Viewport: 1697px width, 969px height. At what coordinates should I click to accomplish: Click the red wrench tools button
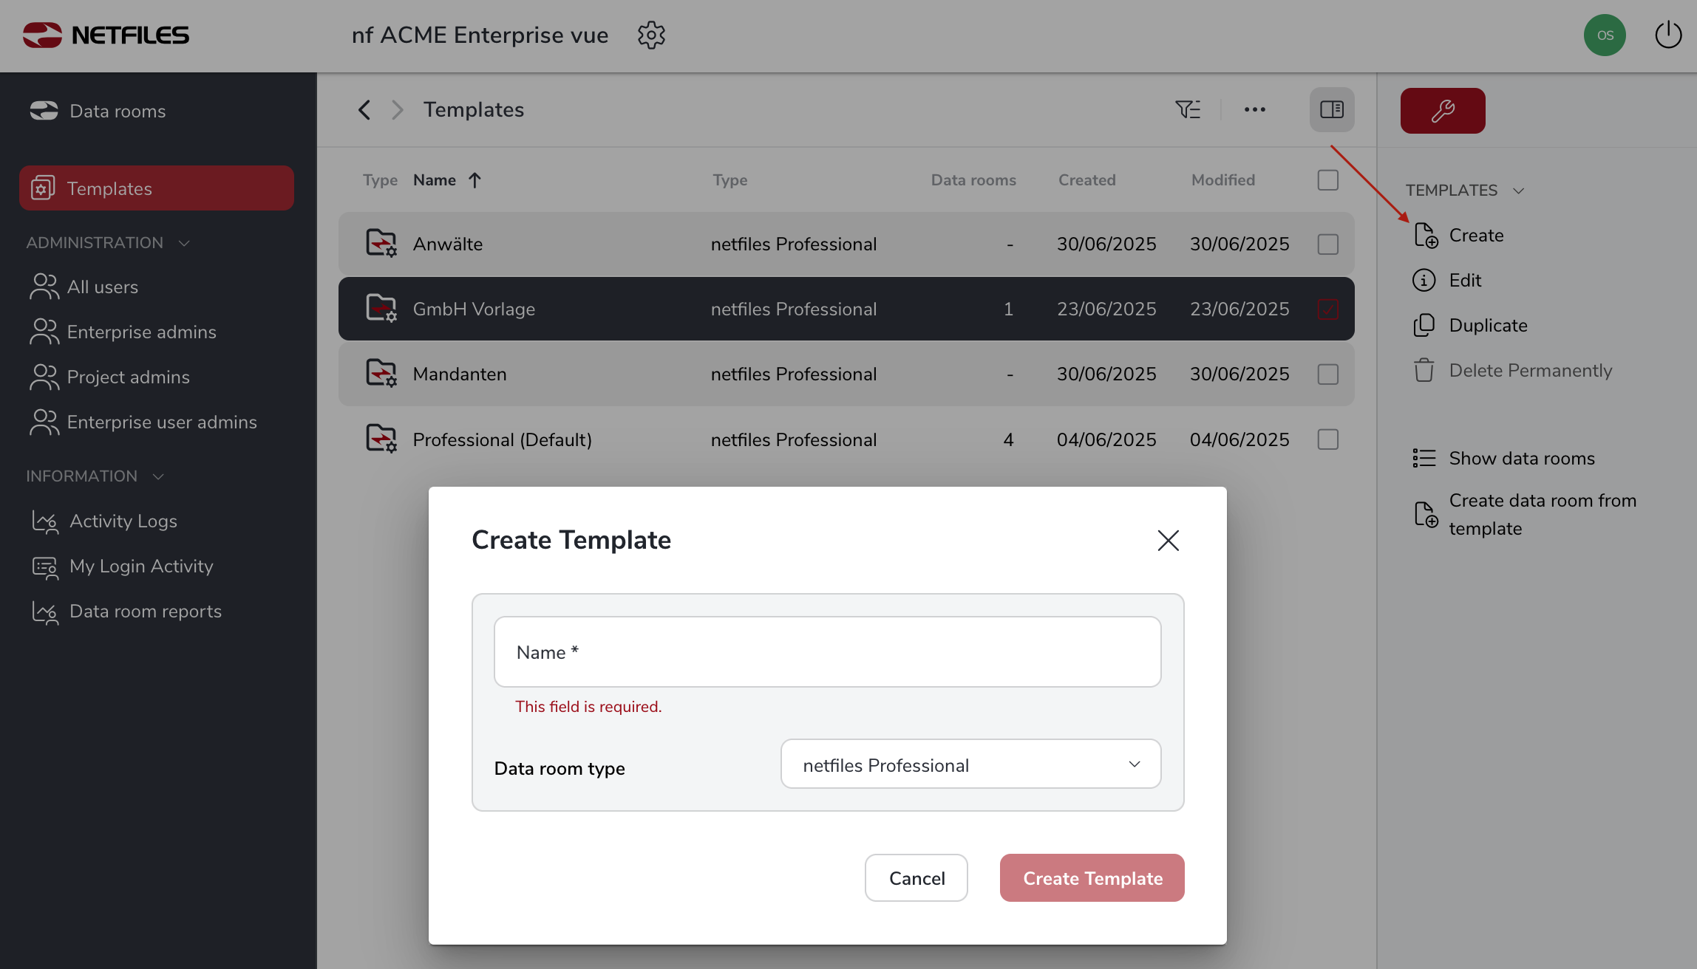click(x=1442, y=111)
